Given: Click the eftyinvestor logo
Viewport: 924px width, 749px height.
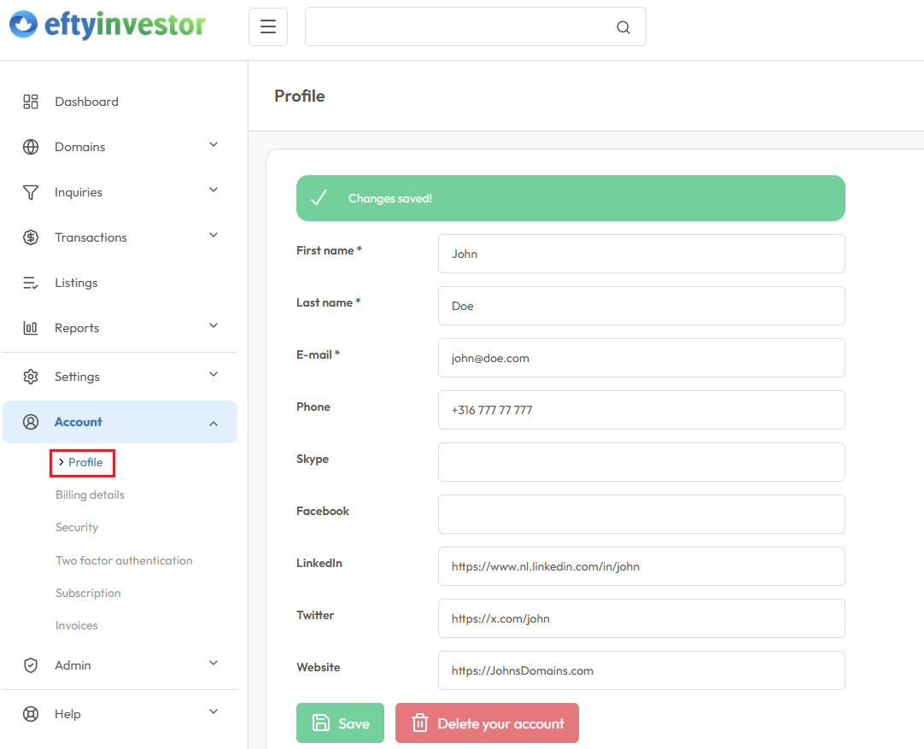Looking at the screenshot, I should 107,26.
